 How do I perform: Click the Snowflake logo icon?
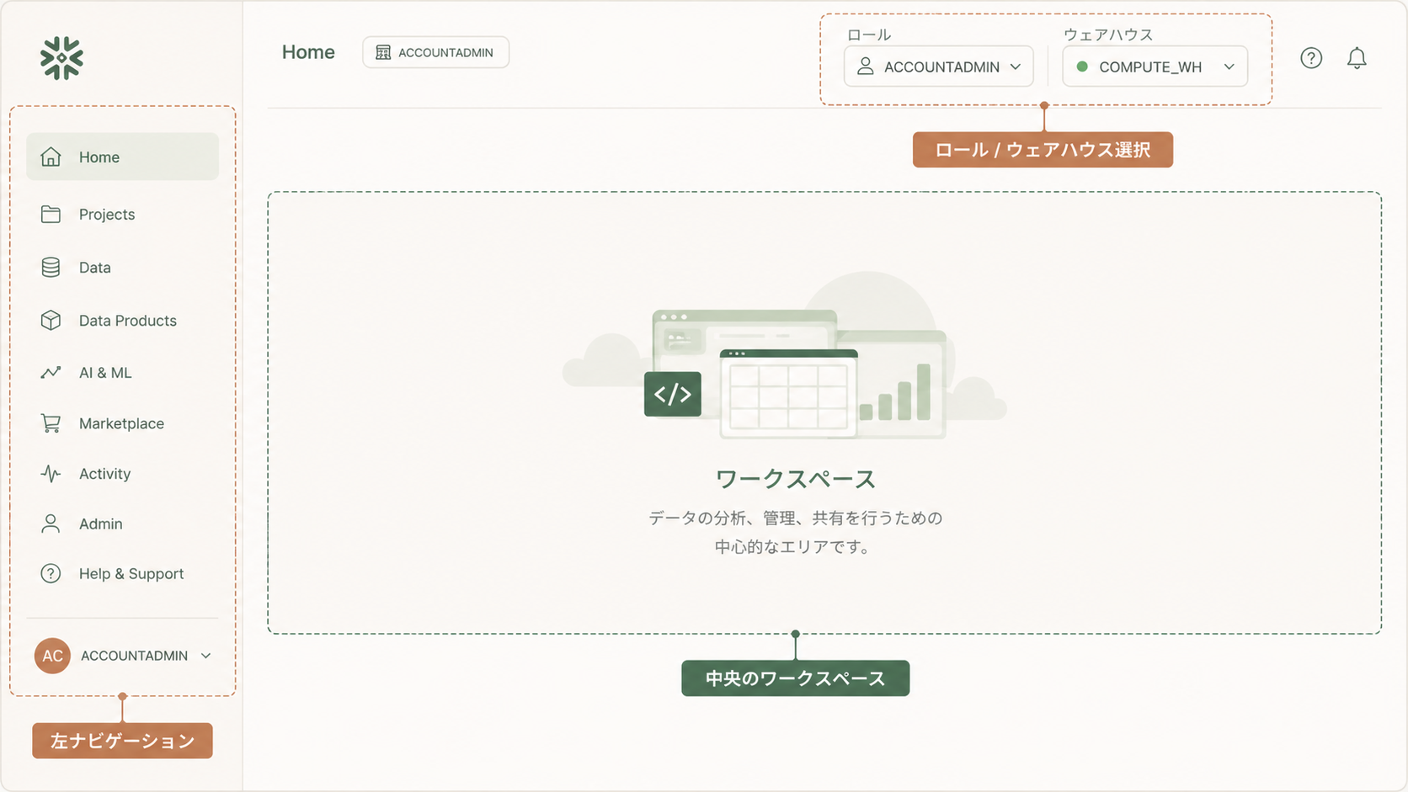pyautogui.click(x=61, y=58)
